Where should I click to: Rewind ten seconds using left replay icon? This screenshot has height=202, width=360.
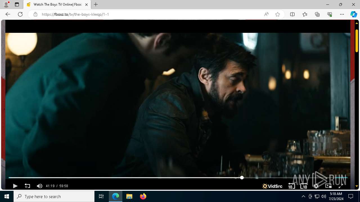coord(27,186)
